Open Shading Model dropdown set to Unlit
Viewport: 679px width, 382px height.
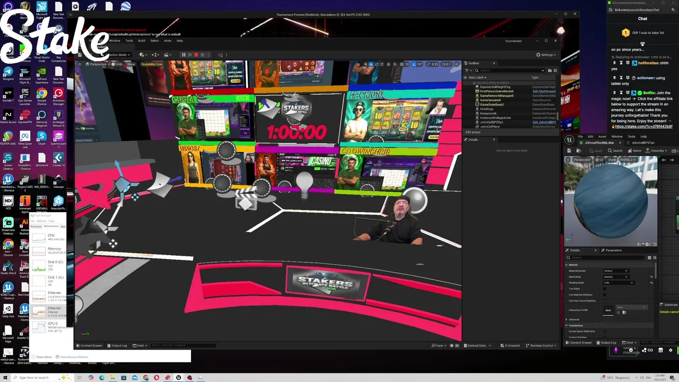click(619, 283)
